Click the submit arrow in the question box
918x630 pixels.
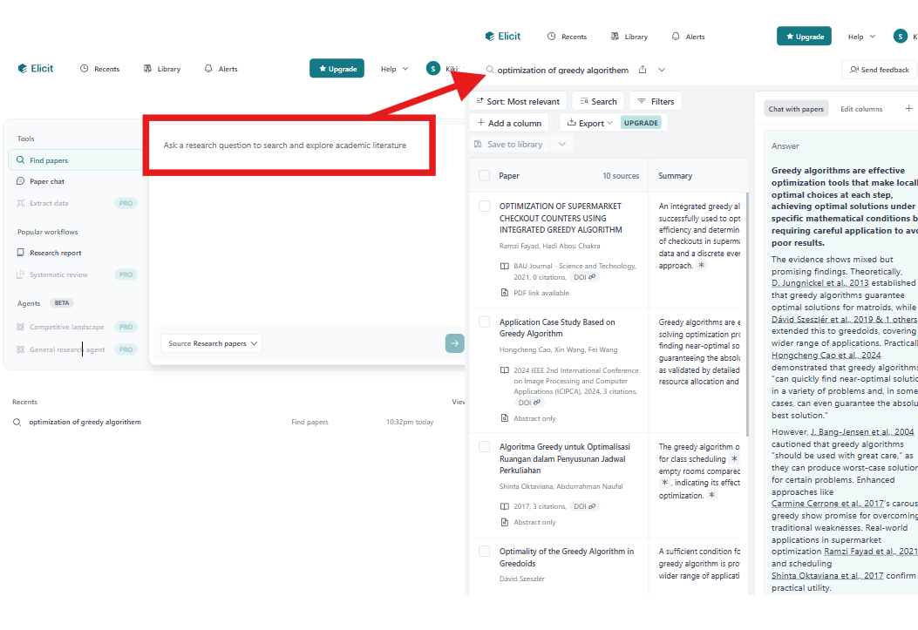pyautogui.click(x=454, y=343)
